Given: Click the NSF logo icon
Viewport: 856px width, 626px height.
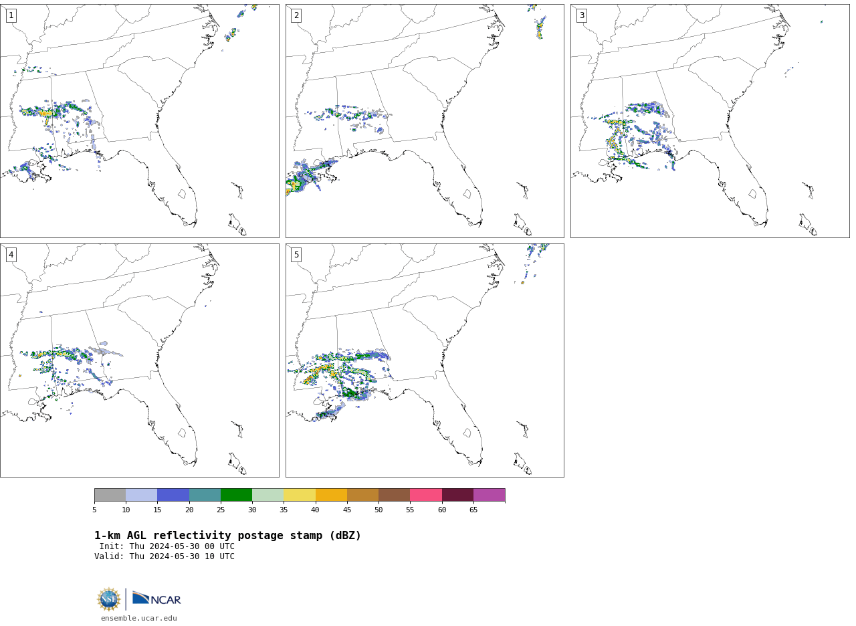Looking at the screenshot, I should coord(109,599).
